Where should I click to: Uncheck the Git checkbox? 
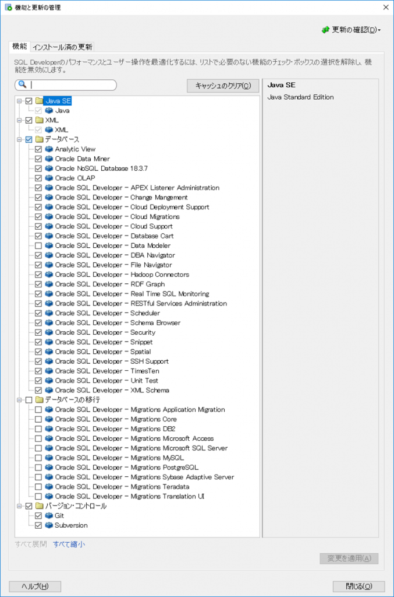click(x=38, y=515)
